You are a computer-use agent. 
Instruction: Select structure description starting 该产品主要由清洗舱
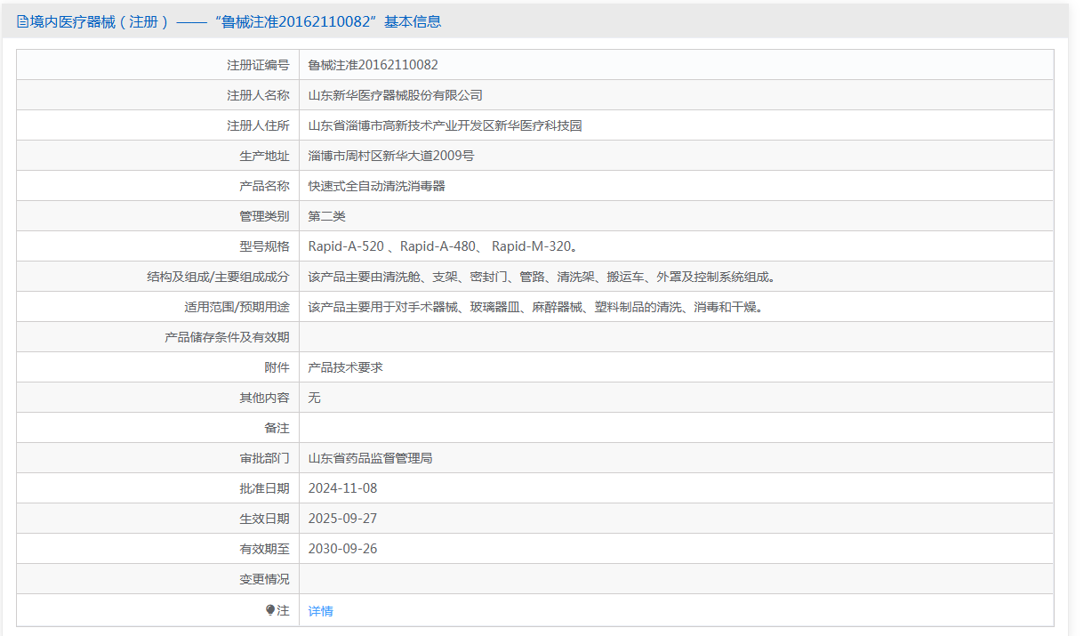coord(543,277)
